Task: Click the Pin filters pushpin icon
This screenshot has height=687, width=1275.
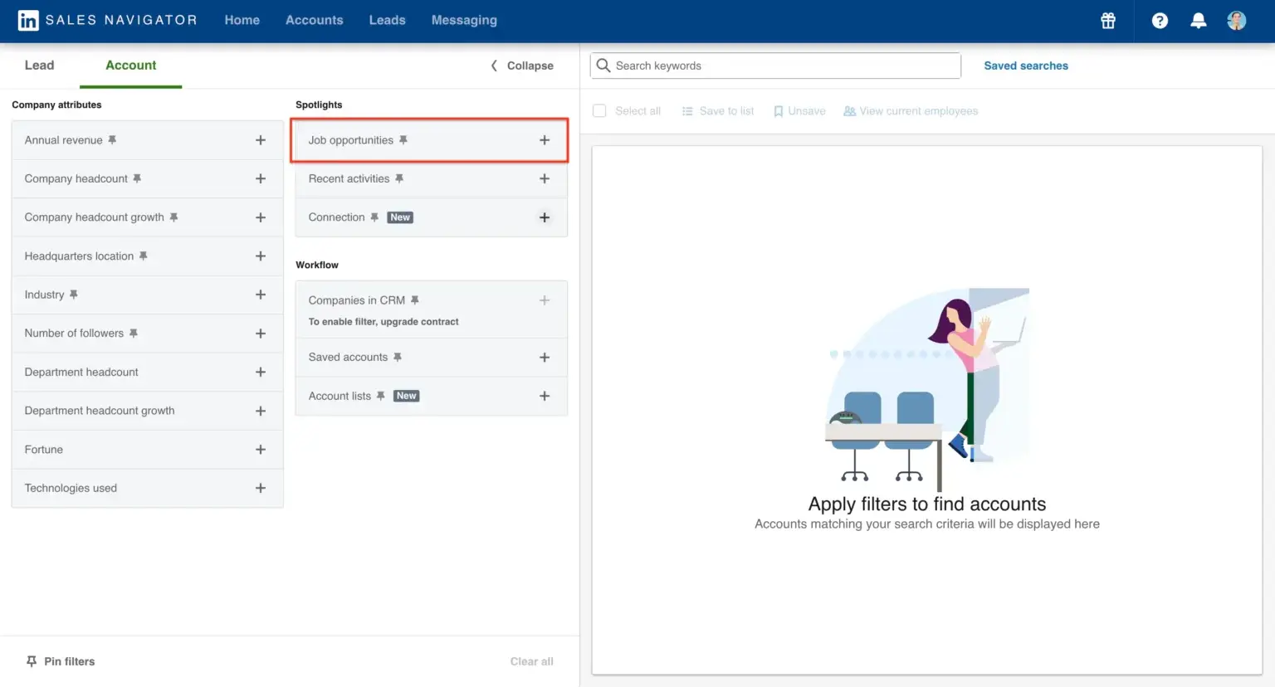Action: (32, 661)
